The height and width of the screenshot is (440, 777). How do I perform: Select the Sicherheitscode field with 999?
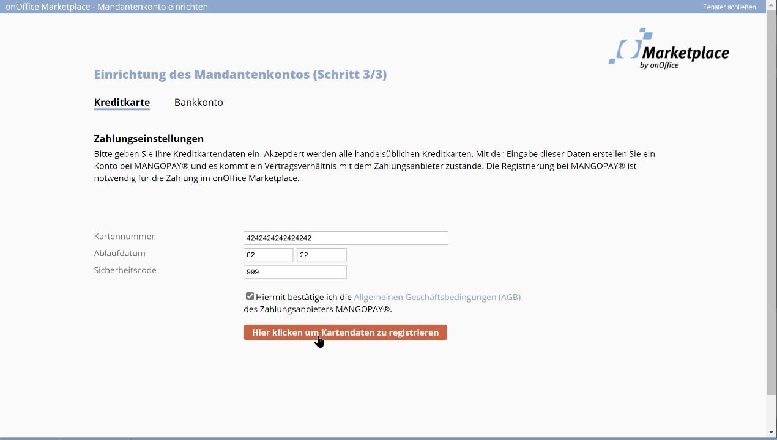click(x=295, y=272)
